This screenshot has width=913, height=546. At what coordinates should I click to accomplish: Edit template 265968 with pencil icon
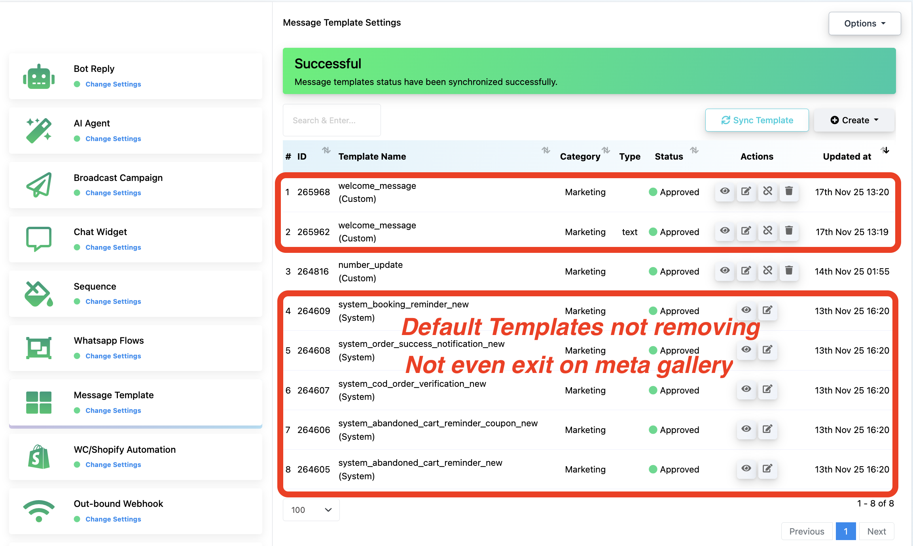tap(746, 192)
